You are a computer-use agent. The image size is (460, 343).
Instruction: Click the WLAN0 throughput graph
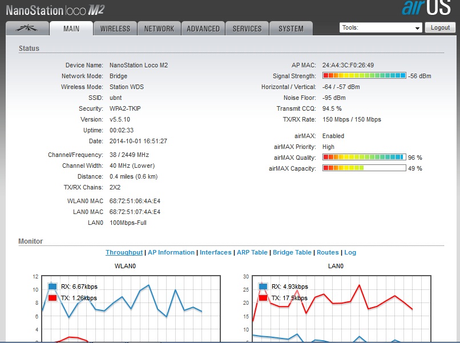131,308
